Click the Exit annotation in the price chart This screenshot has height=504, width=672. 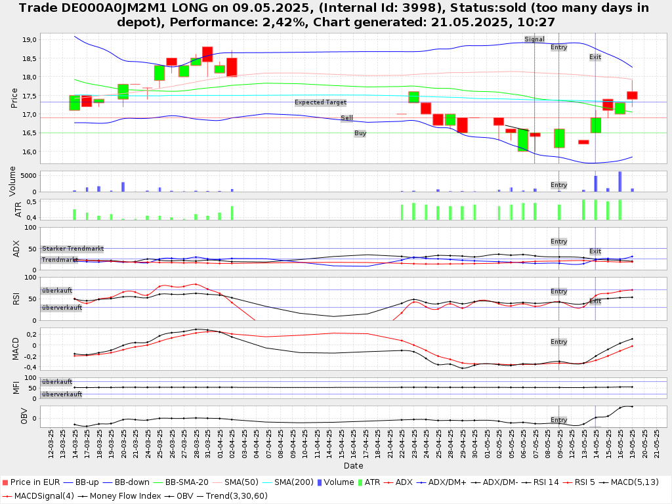595,57
